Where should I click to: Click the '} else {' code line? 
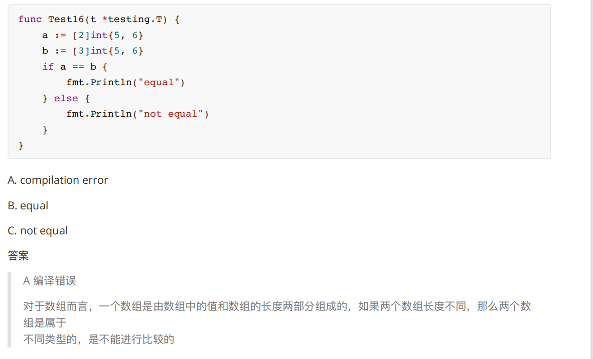[x=66, y=98]
